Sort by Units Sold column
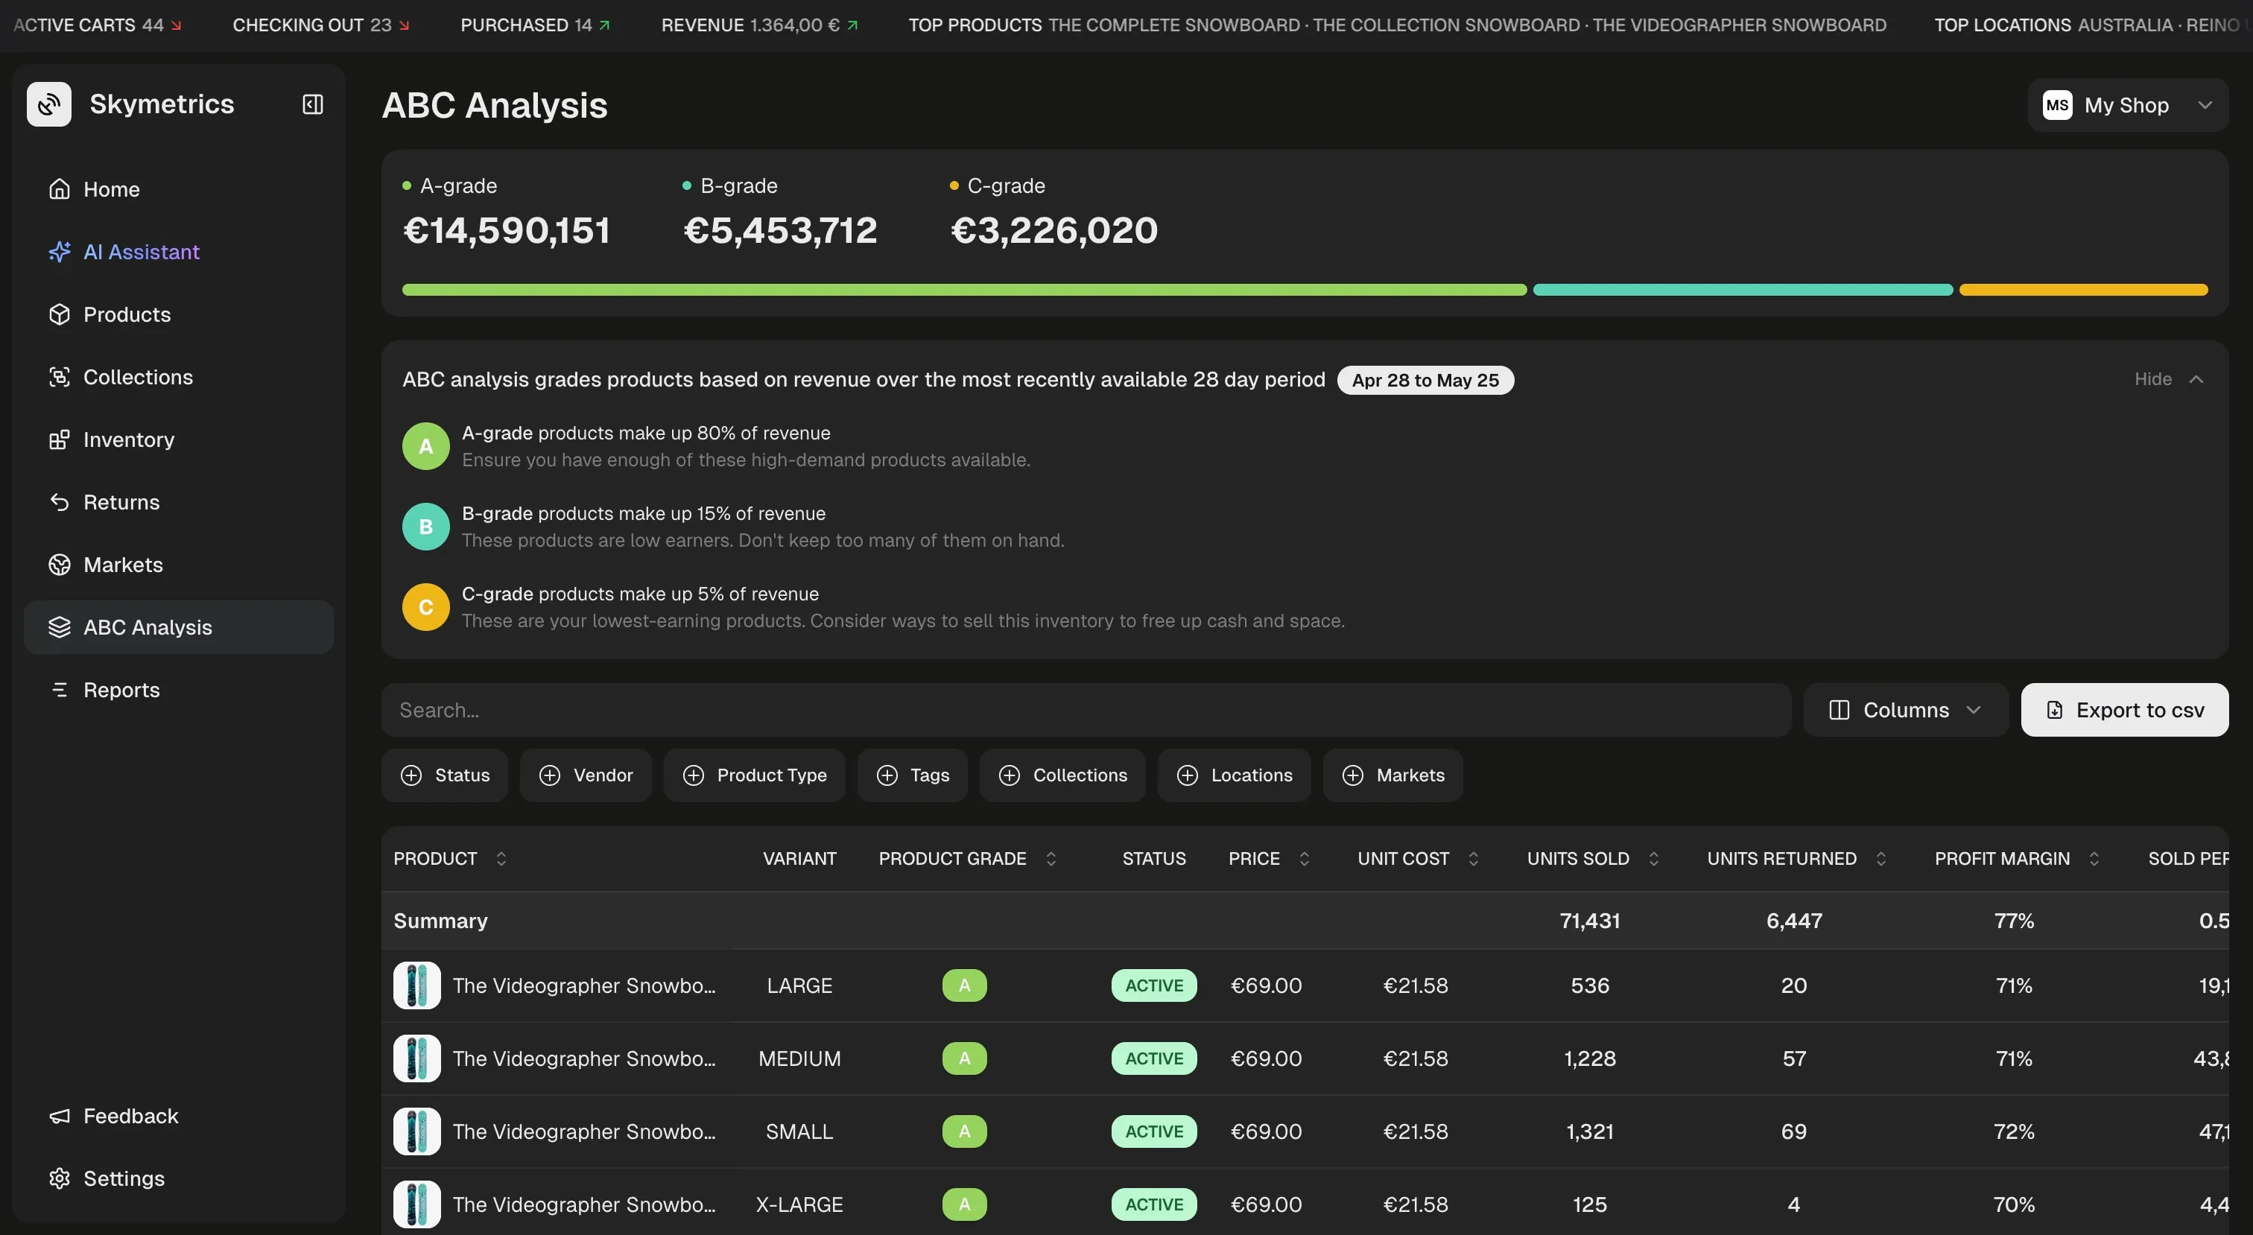Image resolution: width=2253 pixels, height=1235 pixels. tap(1652, 859)
